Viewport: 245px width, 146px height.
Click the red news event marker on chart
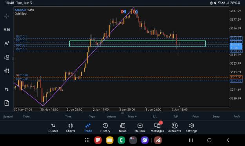click(x=123, y=12)
